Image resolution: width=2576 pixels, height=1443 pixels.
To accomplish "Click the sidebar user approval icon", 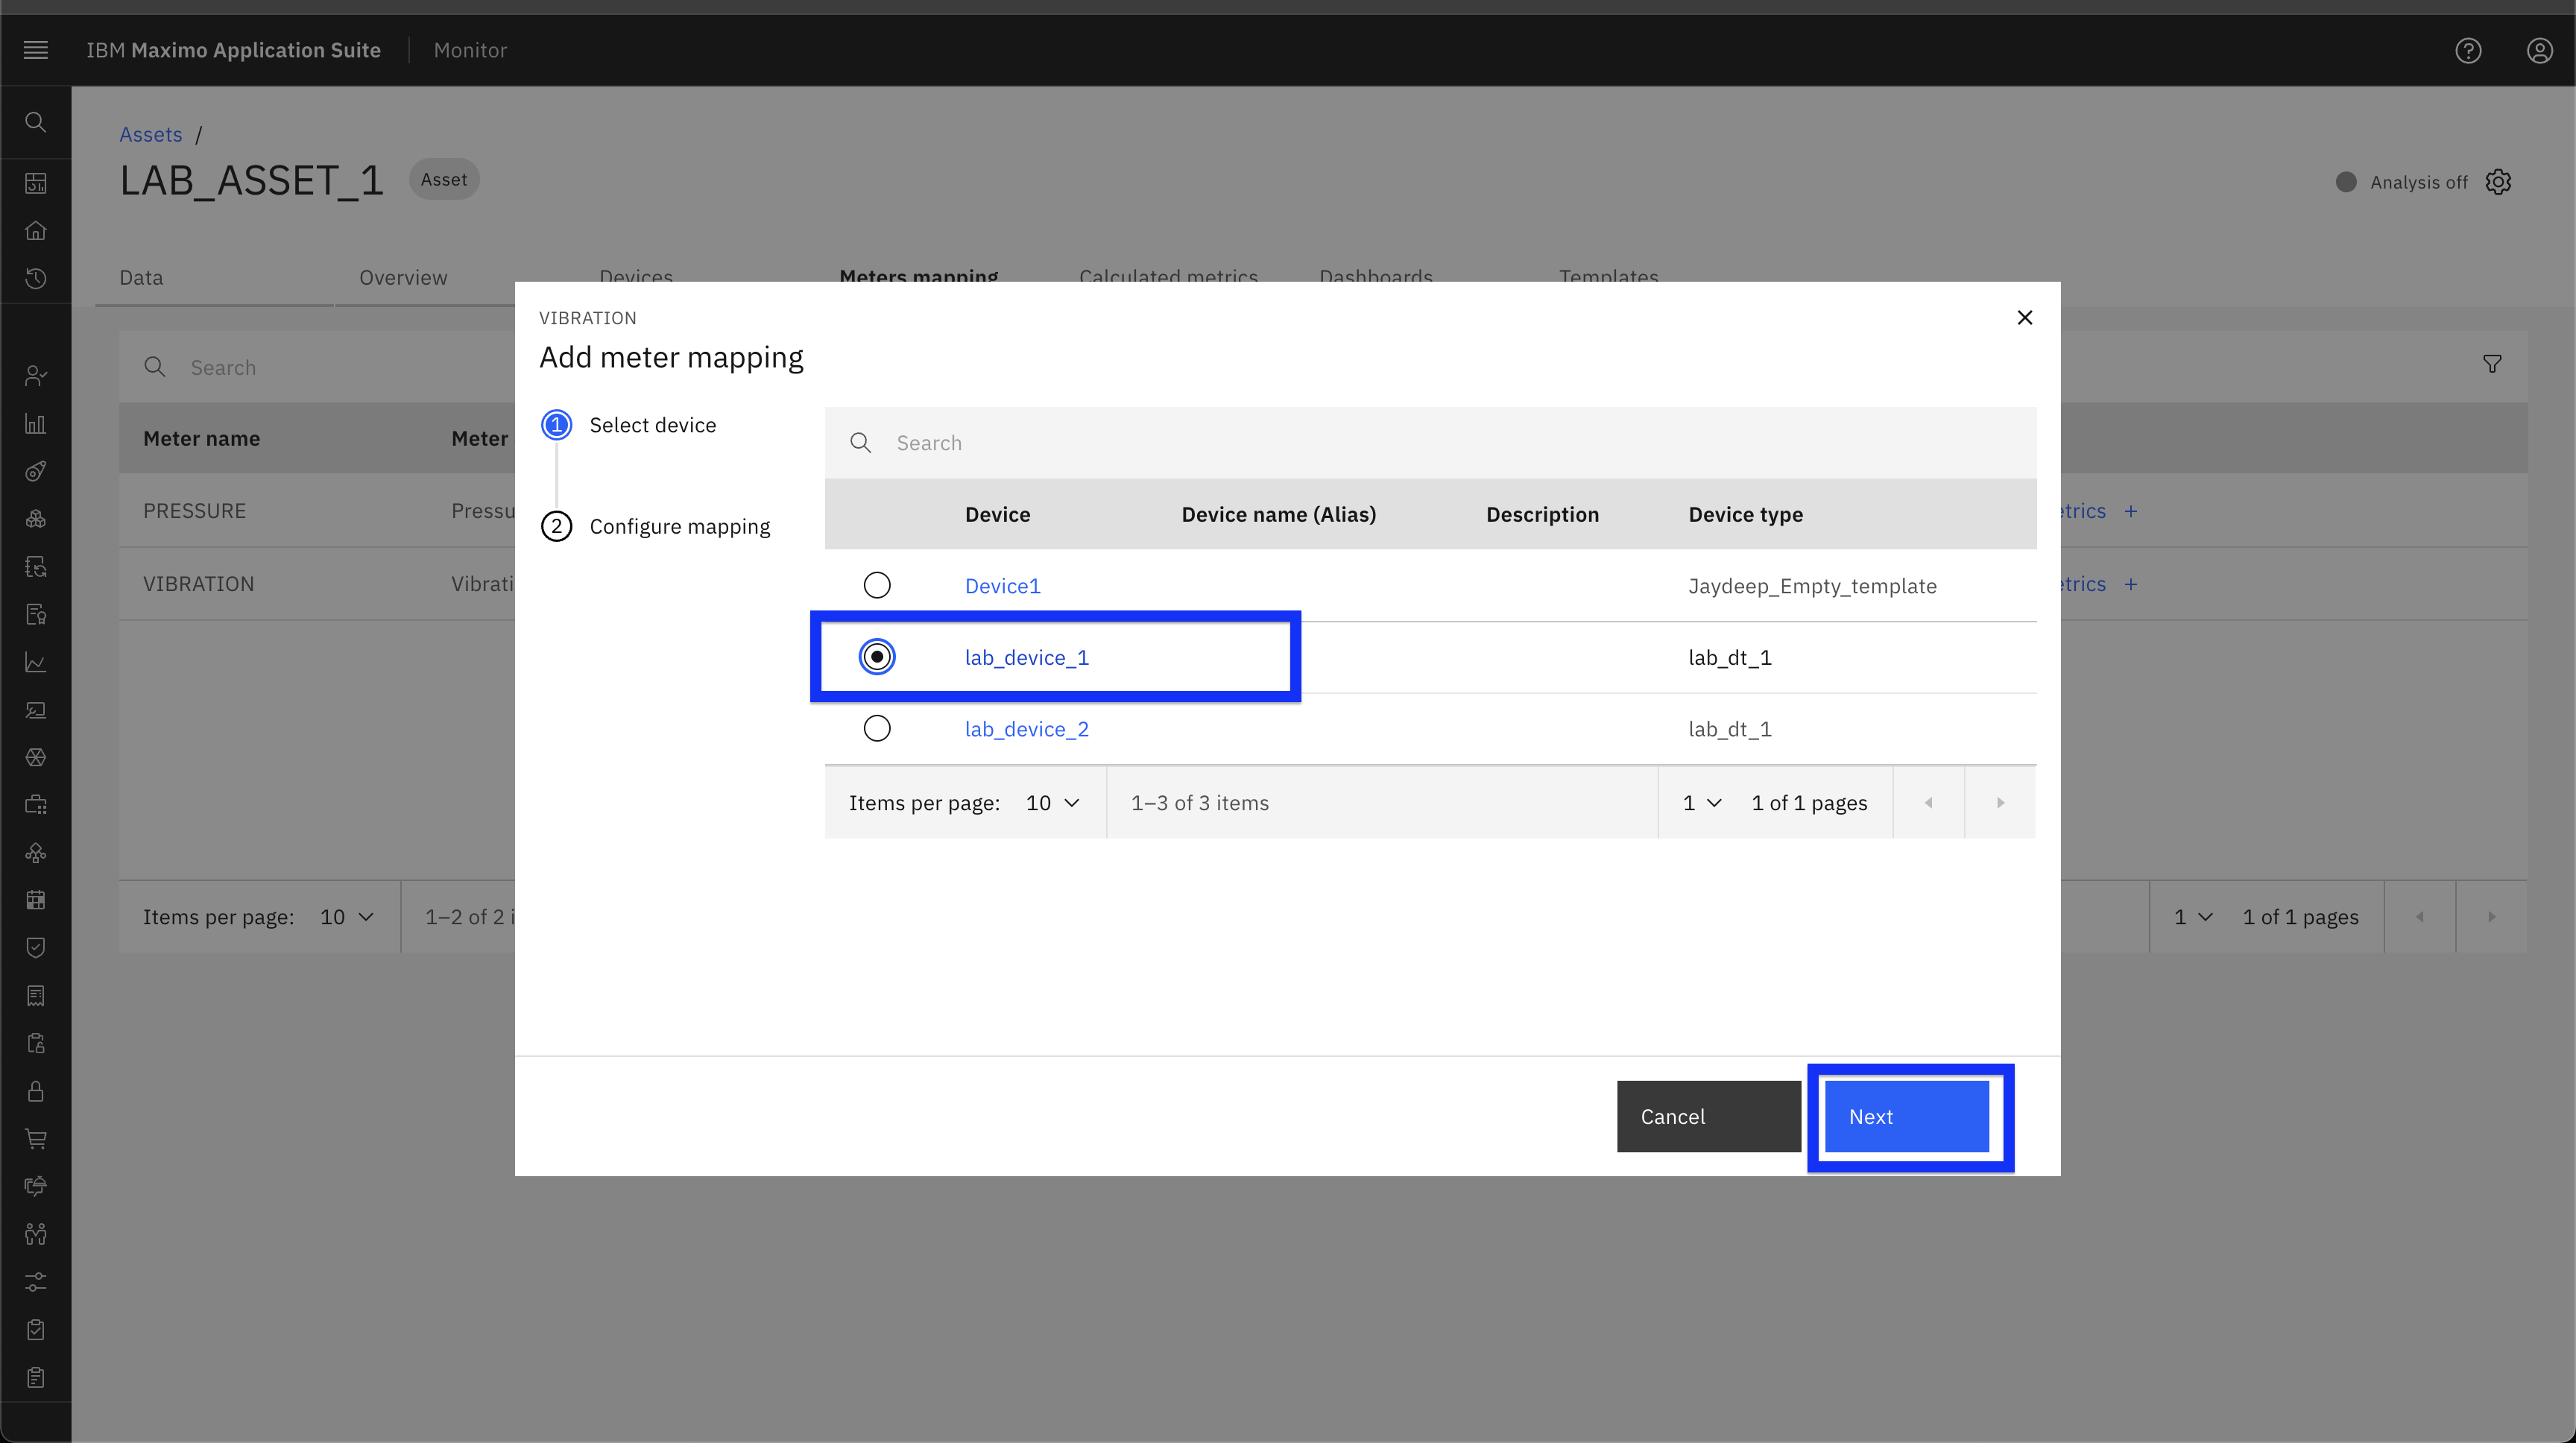I will (36, 376).
